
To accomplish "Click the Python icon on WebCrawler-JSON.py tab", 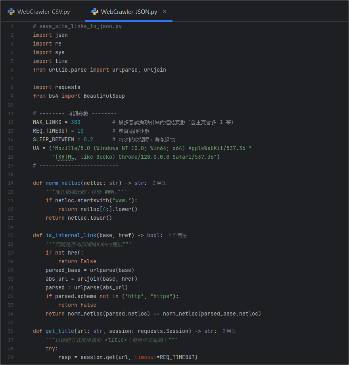I will point(95,11).
